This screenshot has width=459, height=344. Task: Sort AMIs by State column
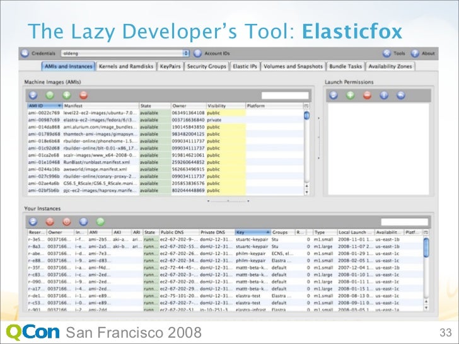(155, 106)
